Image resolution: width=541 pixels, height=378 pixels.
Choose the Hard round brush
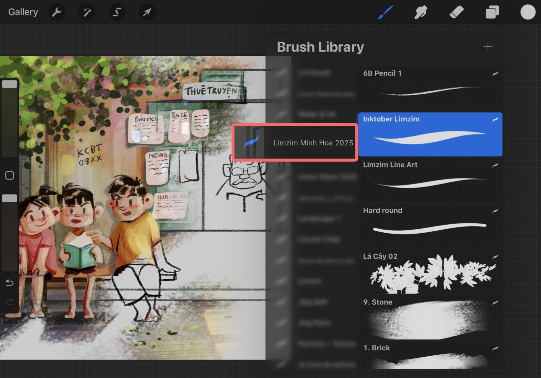coord(430,226)
